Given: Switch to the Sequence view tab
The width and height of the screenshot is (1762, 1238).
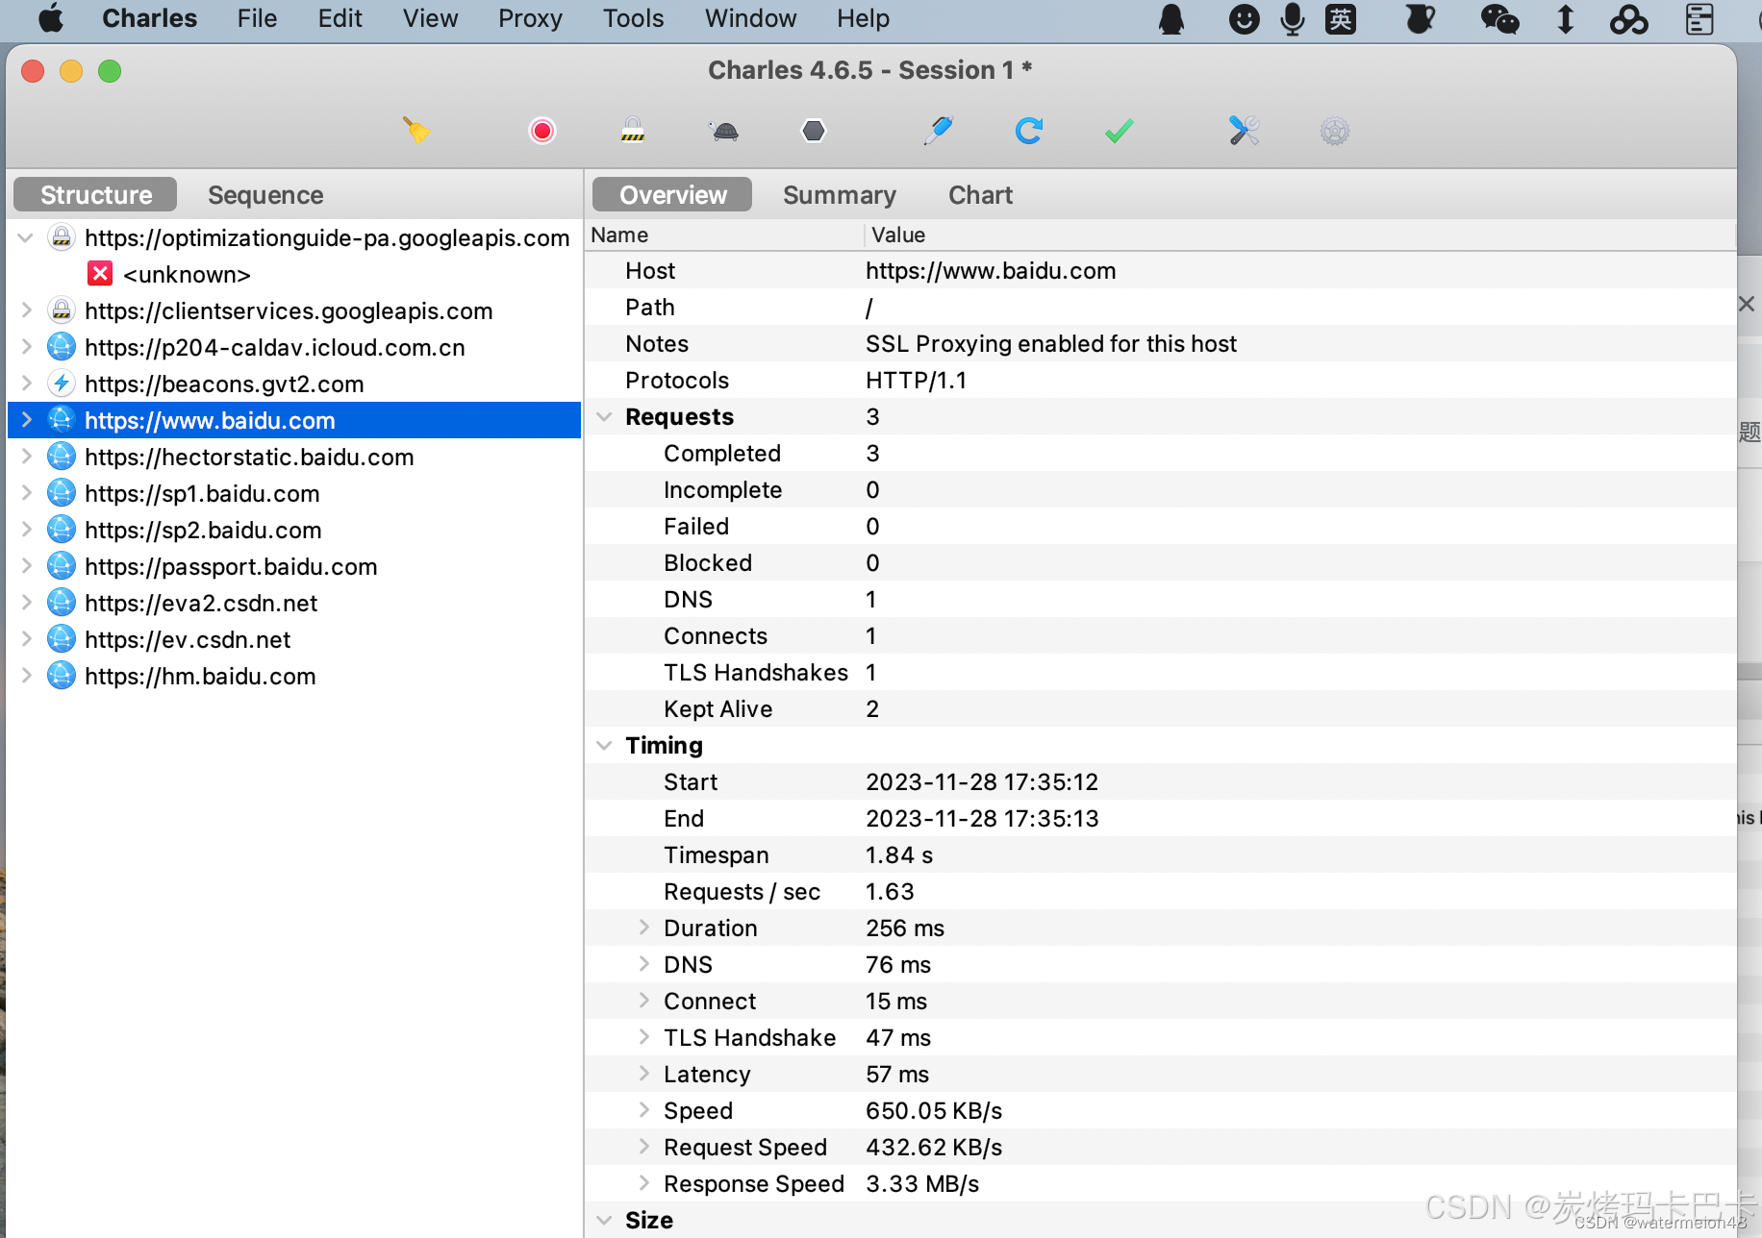Looking at the screenshot, I should click(x=265, y=195).
